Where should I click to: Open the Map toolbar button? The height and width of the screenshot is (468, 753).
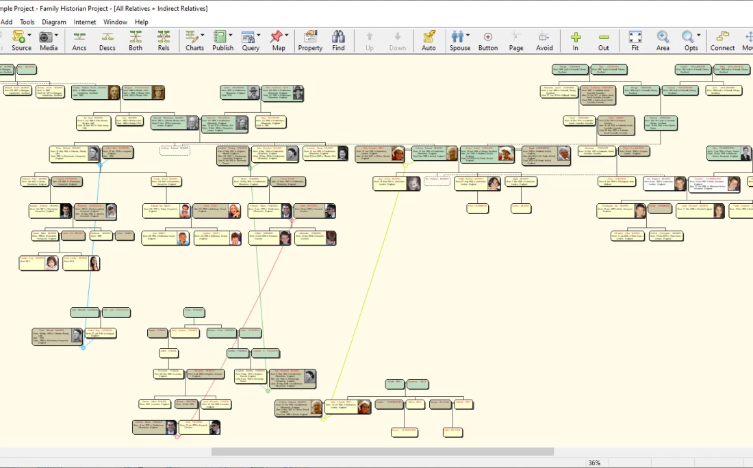[x=278, y=40]
